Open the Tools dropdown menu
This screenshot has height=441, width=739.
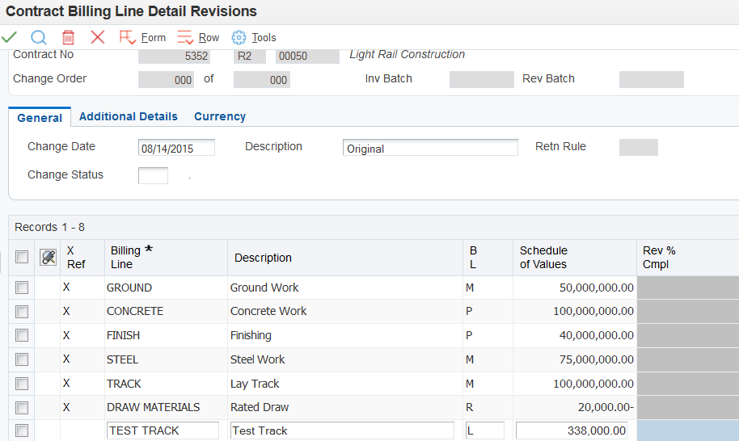pos(264,37)
